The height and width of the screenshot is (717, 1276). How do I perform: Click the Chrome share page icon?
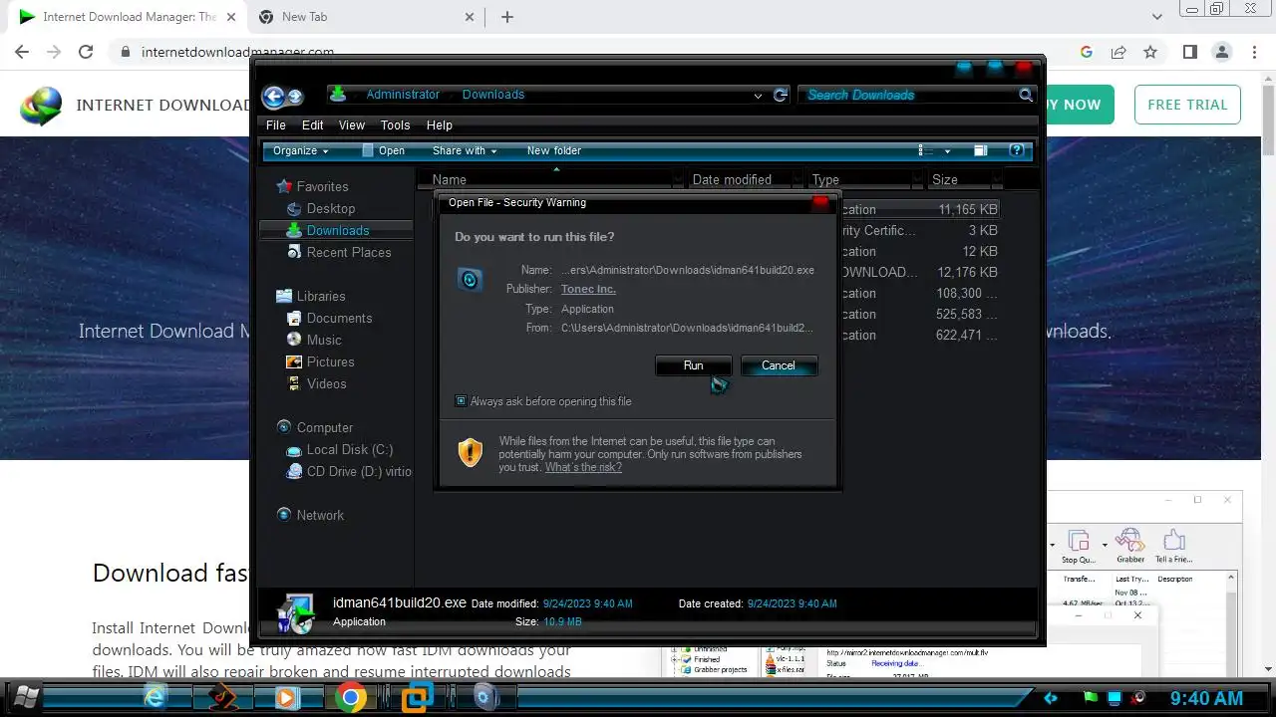coord(1118,52)
